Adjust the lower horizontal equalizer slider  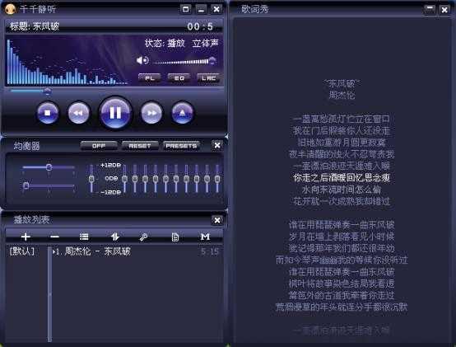point(49,185)
